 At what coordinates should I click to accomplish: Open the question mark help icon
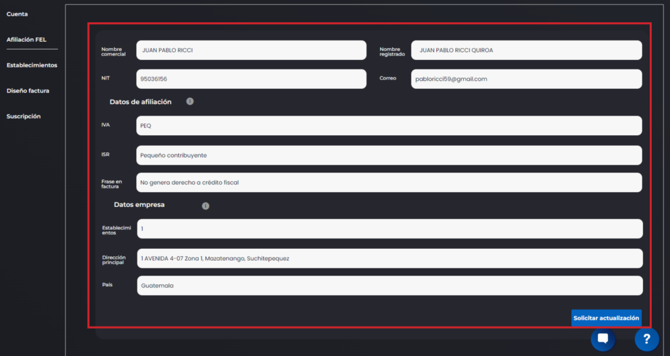coord(646,338)
